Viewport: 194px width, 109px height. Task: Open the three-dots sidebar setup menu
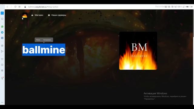[2, 102]
